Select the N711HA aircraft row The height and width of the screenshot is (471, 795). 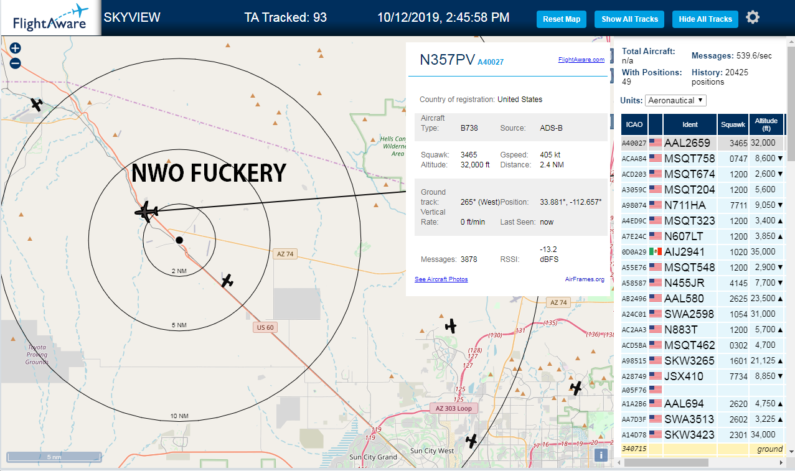pos(702,205)
